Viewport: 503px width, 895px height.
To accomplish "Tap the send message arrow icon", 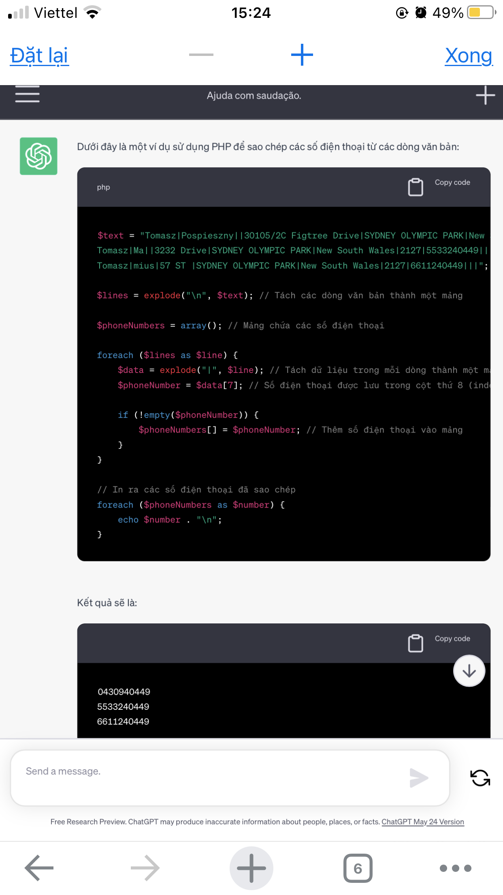I will 419,778.
